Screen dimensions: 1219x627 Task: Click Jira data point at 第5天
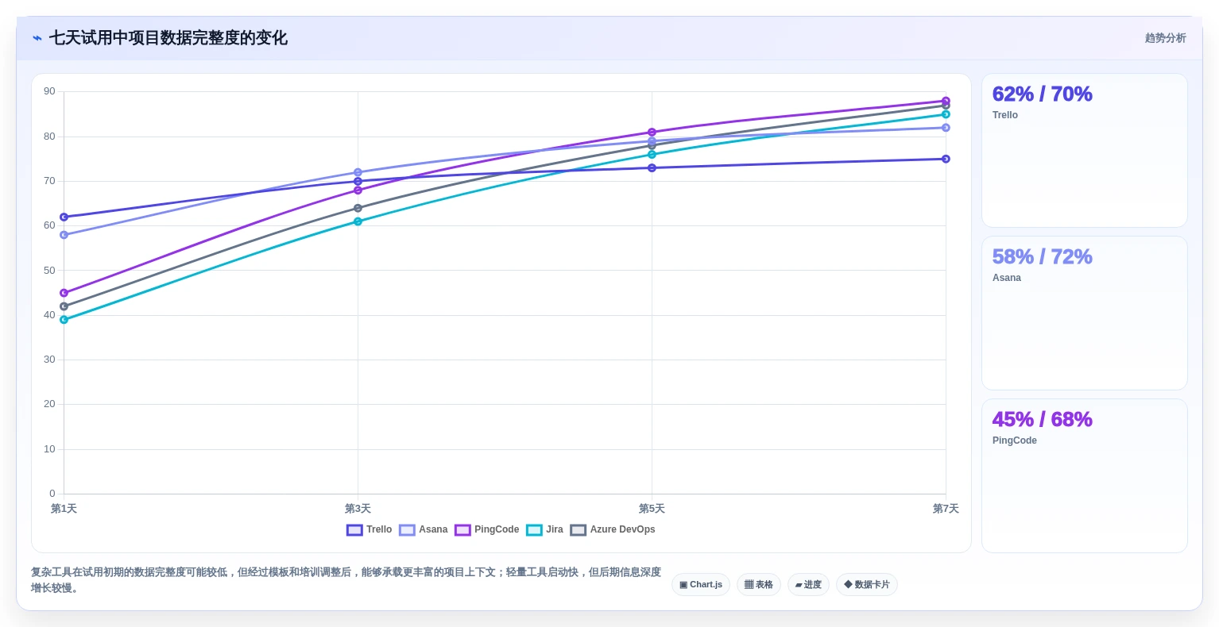(652, 155)
